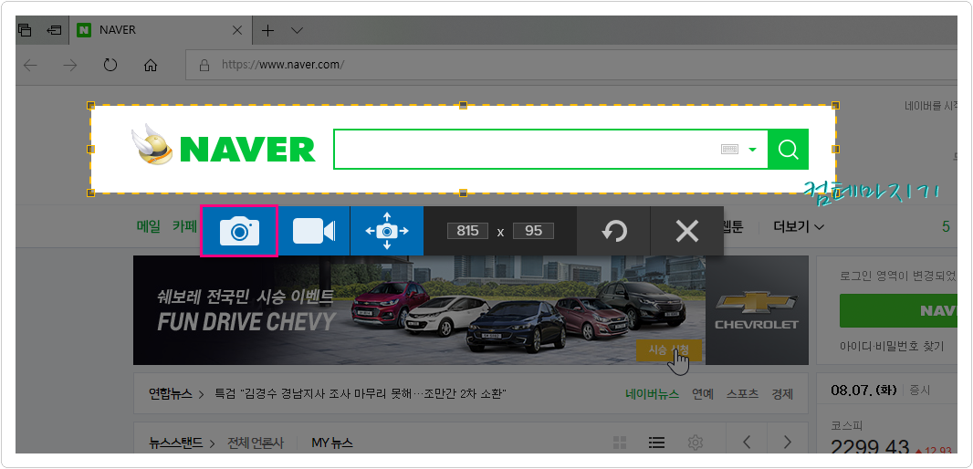Image resolution: width=973 pixels, height=469 pixels.
Task: Close the NAVER browser tab
Action: pyautogui.click(x=236, y=30)
